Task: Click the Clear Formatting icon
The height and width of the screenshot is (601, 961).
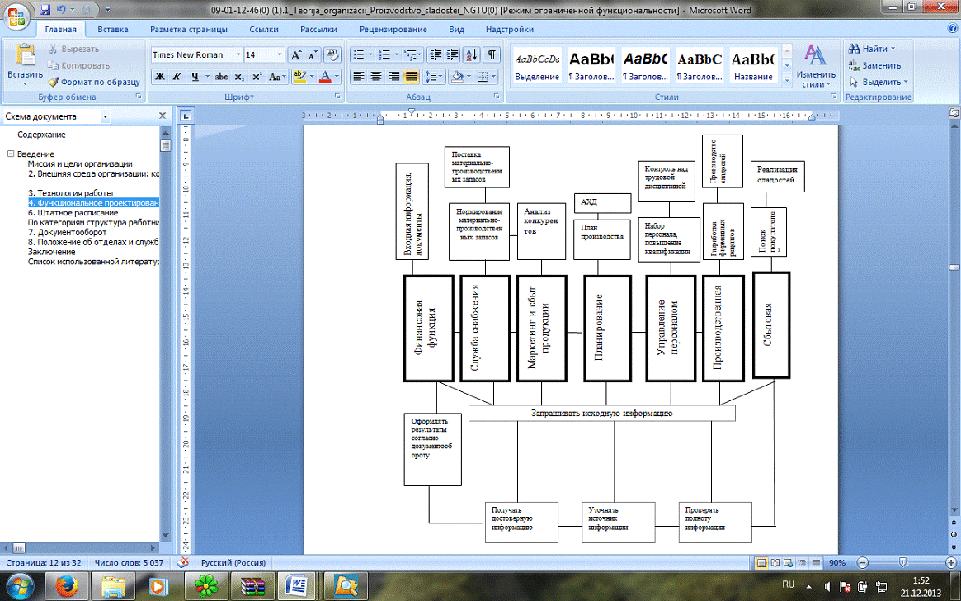Action: pos(332,55)
